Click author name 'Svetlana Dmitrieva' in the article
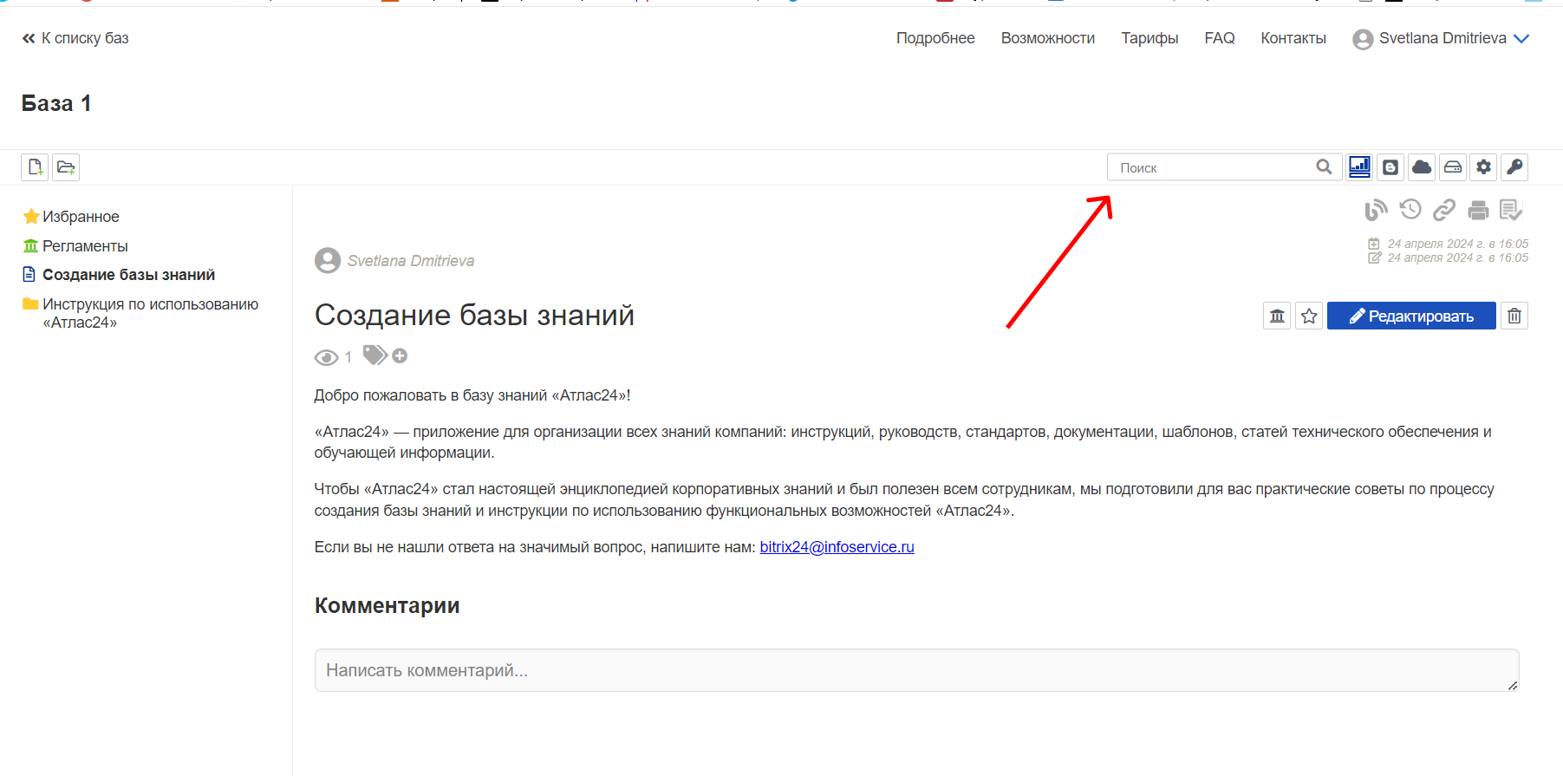Screen dimensions: 1563x776 pyautogui.click(x=411, y=261)
